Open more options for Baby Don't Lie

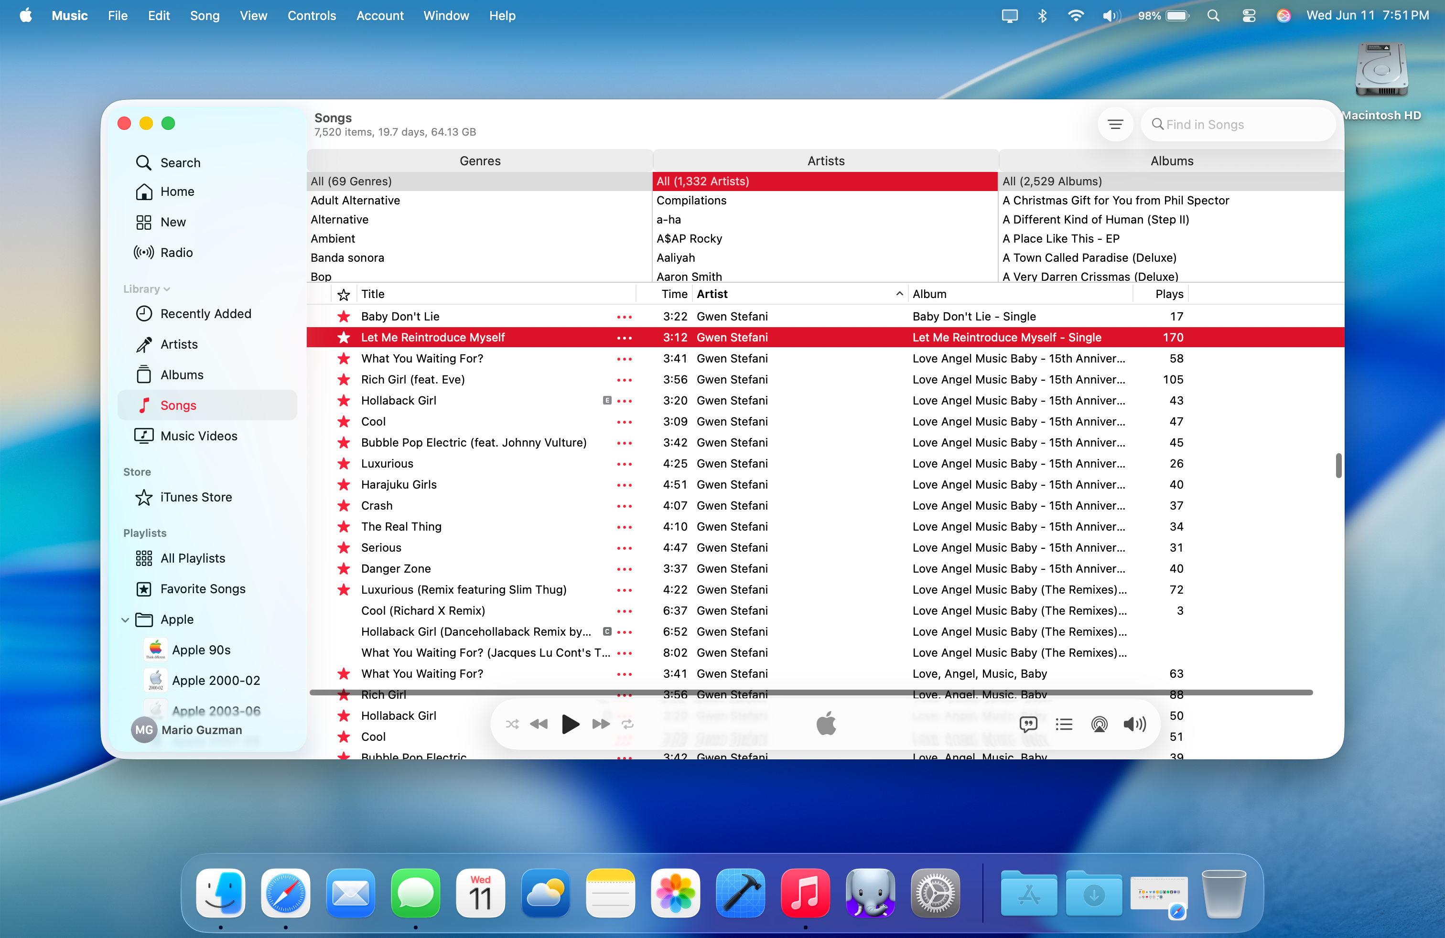pyautogui.click(x=624, y=317)
